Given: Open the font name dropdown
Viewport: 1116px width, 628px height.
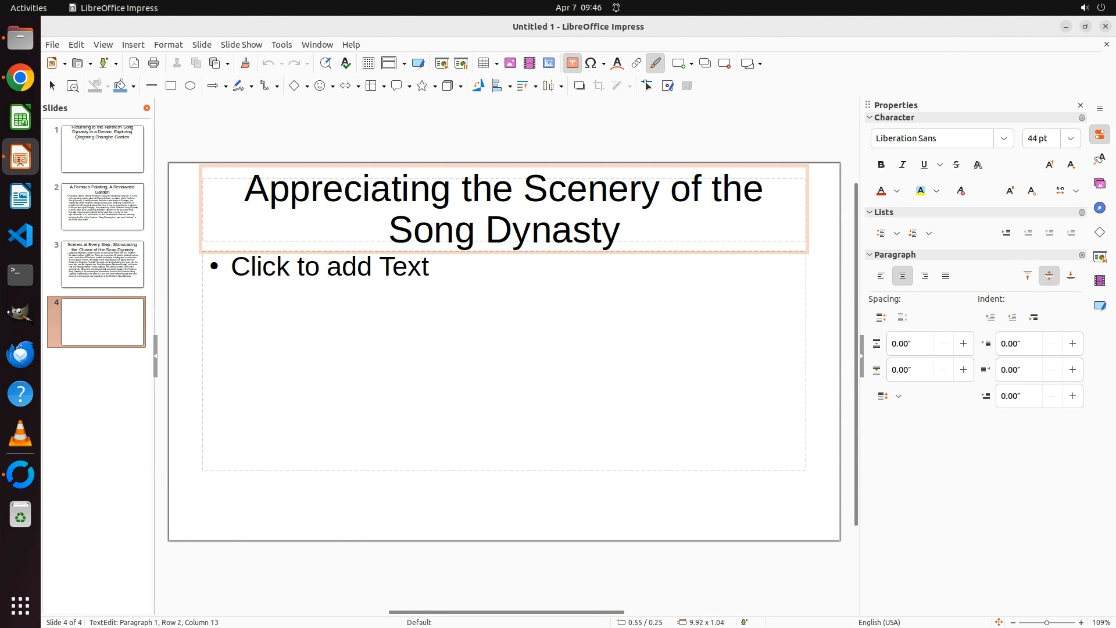Looking at the screenshot, I should pyautogui.click(x=1003, y=138).
